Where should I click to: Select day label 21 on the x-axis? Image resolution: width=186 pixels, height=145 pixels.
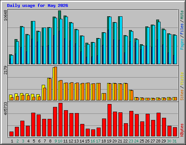coord(120,141)
